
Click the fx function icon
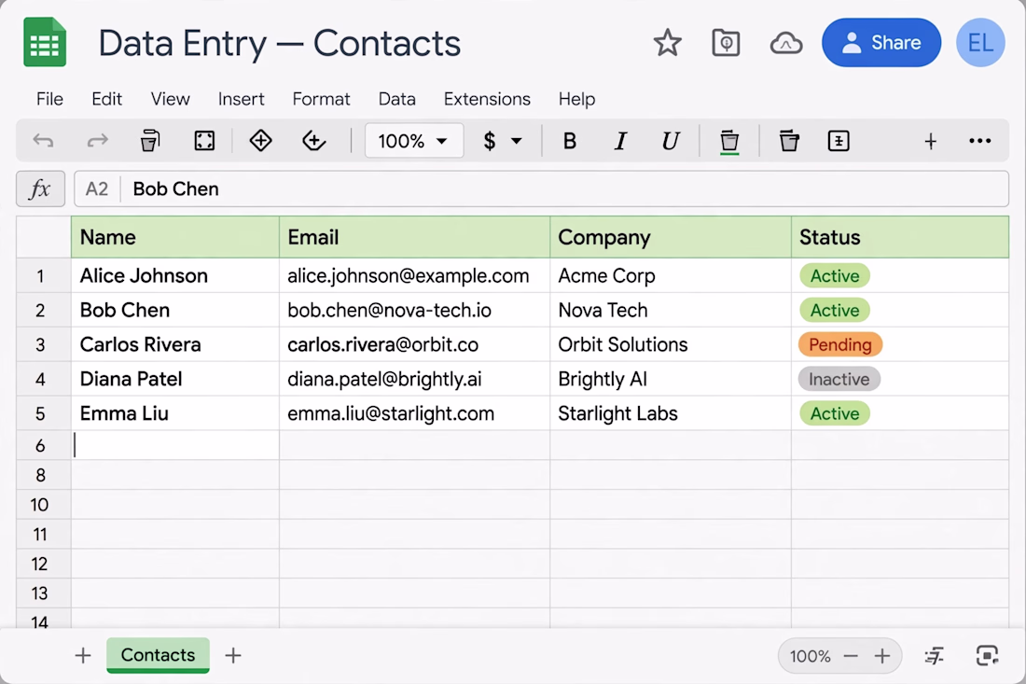click(x=40, y=189)
